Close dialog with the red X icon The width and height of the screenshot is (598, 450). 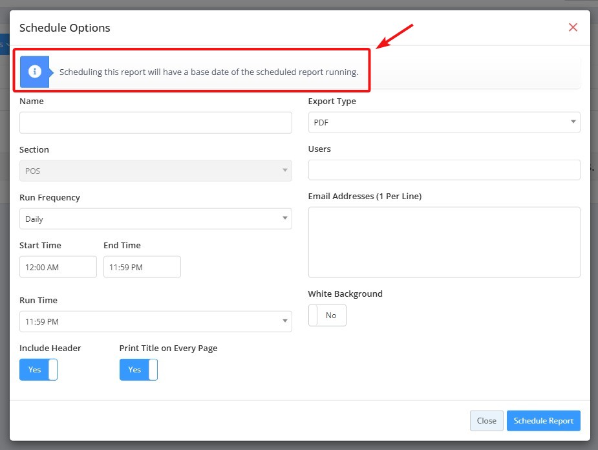click(x=573, y=27)
